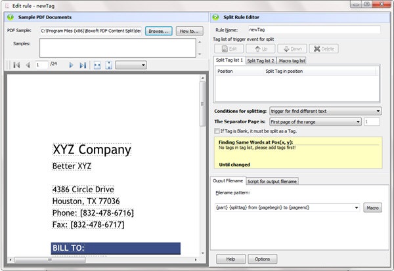
Task: Fit PDF page to width
Action: click(x=97, y=66)
